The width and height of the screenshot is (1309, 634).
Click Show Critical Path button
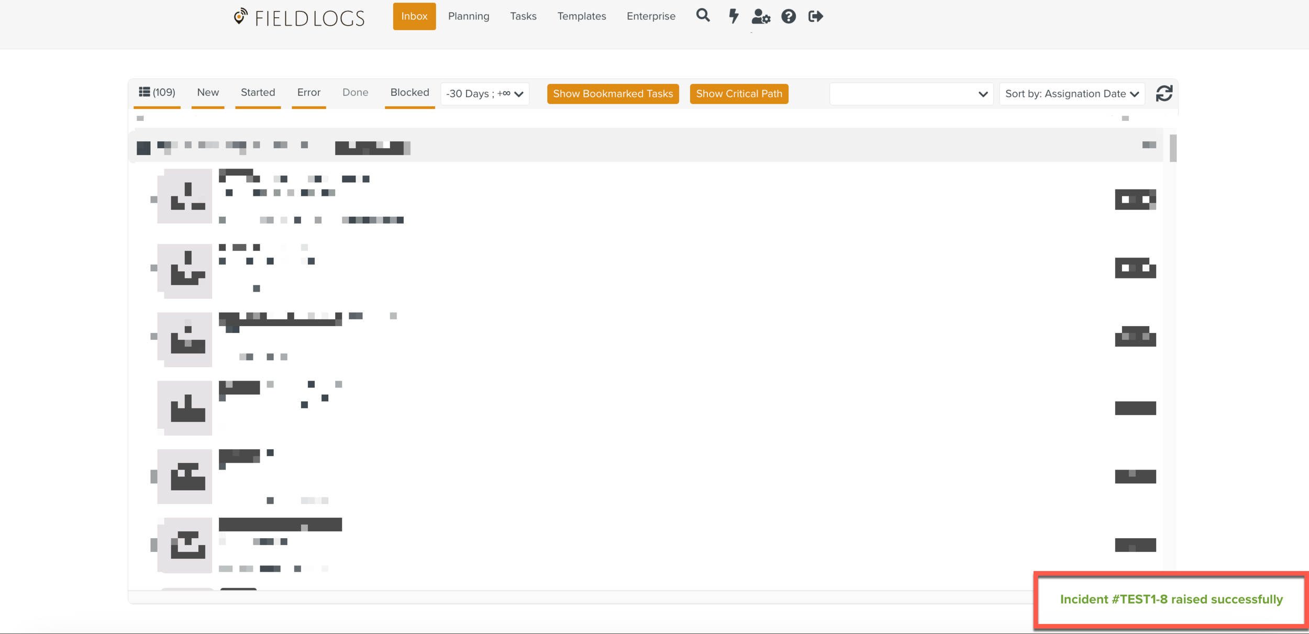tap(738, 94)
